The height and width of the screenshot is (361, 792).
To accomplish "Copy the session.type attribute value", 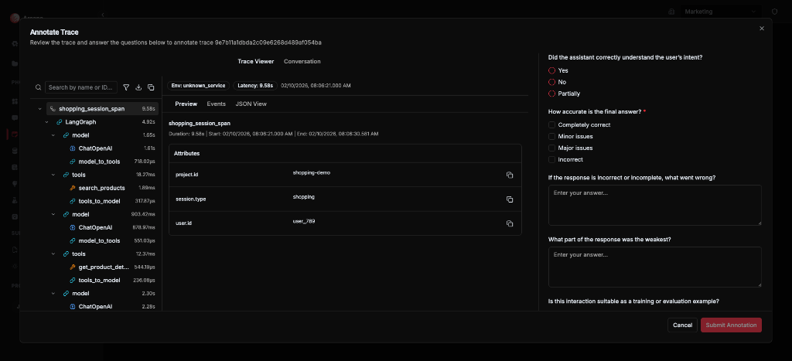I will [x=509, y=199].
